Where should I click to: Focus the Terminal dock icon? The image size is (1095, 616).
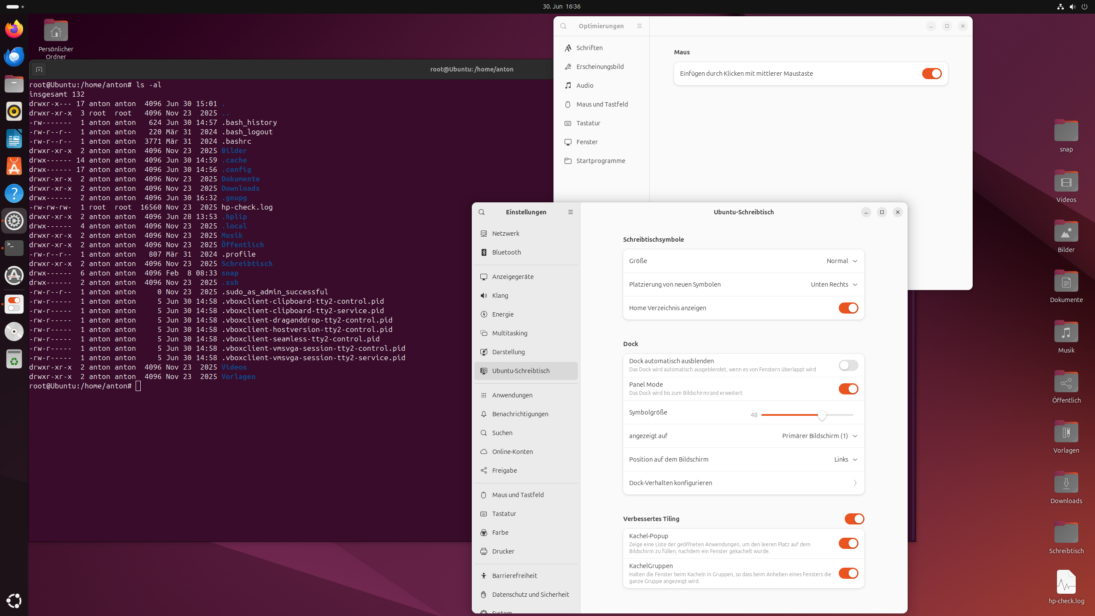point(14,248)
